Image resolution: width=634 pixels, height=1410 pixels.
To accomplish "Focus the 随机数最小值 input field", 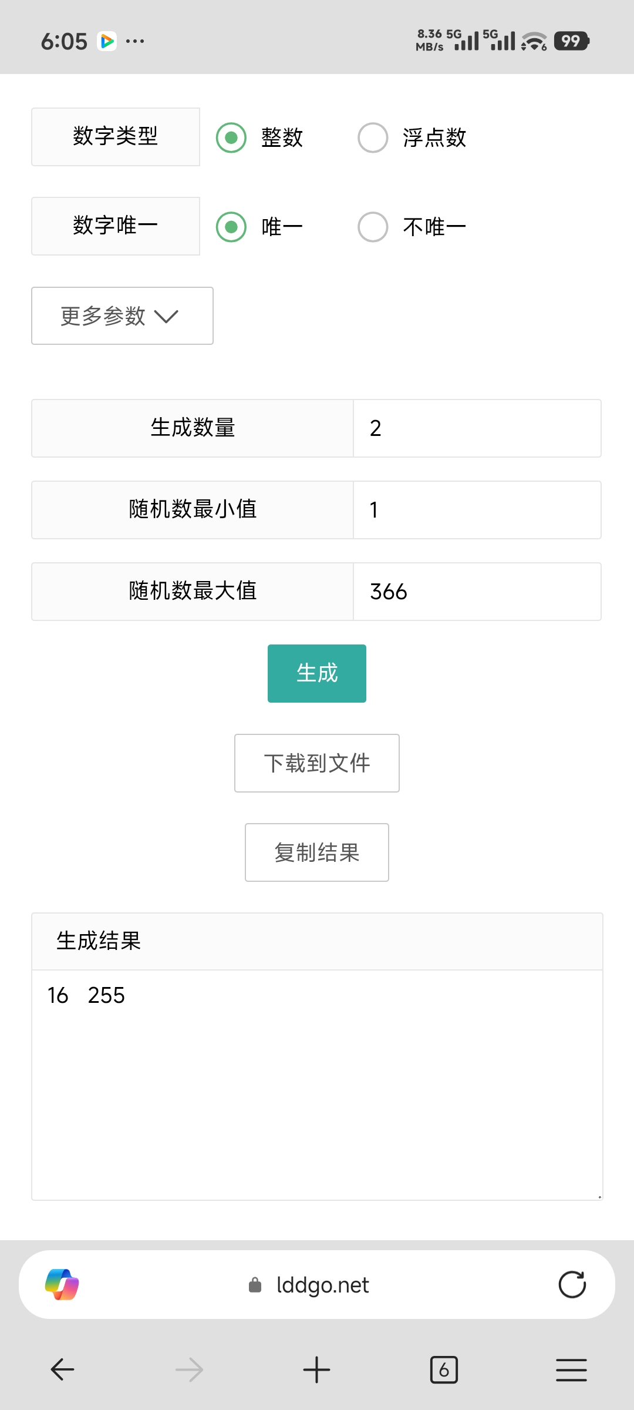I will [x=477, y=510].
